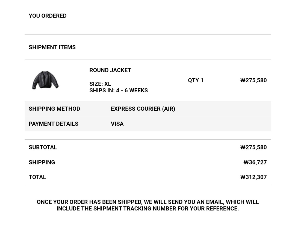295x229 pixels.
Task: Click the SUBTOTAL label
Action: [43, 147]
